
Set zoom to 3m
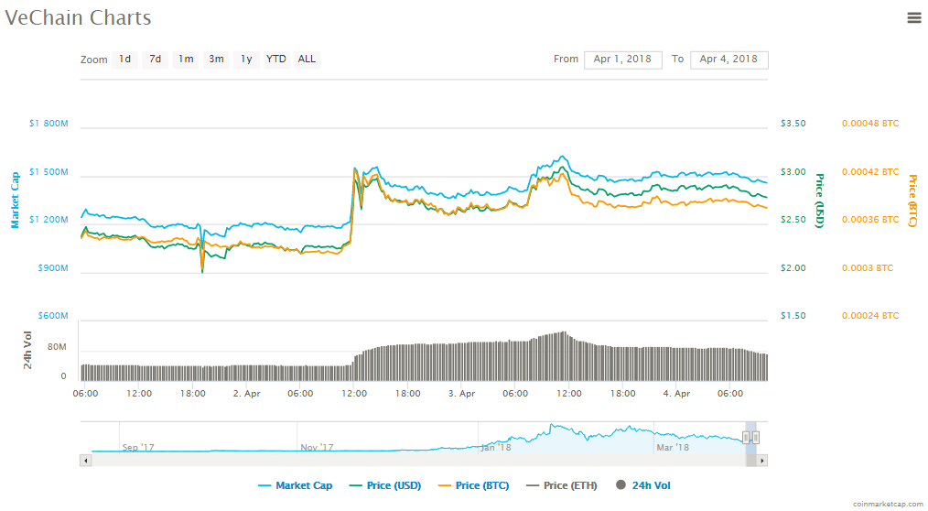click(216, 60)
